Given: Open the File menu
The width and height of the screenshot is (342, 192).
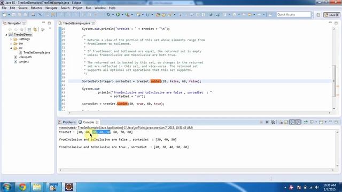Looking at the screenshot, I should [4, 8].
